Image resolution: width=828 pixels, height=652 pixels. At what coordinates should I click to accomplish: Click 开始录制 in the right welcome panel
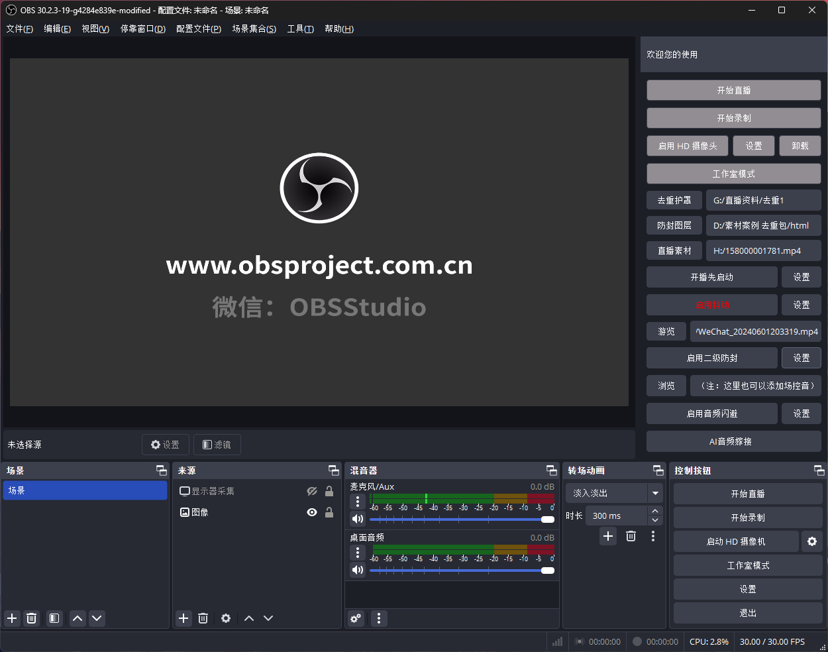click(x=734, y=118)
